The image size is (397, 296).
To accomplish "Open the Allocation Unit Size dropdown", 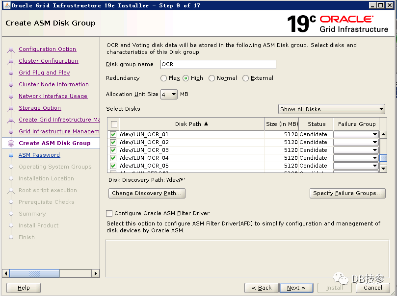I will 168,94.
